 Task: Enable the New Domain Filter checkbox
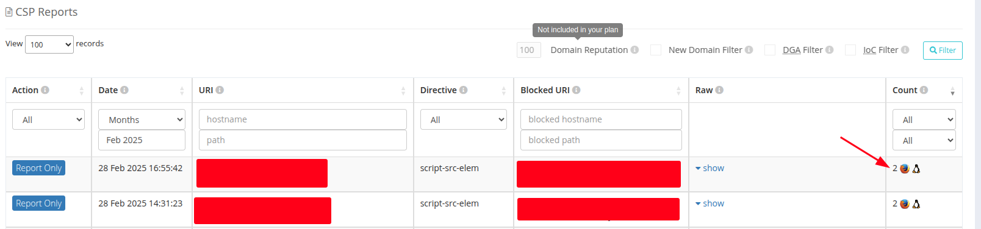[x=656, y=50]
